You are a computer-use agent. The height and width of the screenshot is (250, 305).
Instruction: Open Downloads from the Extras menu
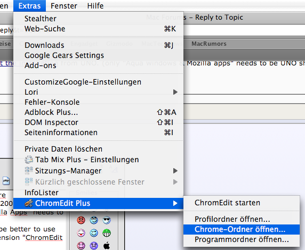[x=99, y=45]
